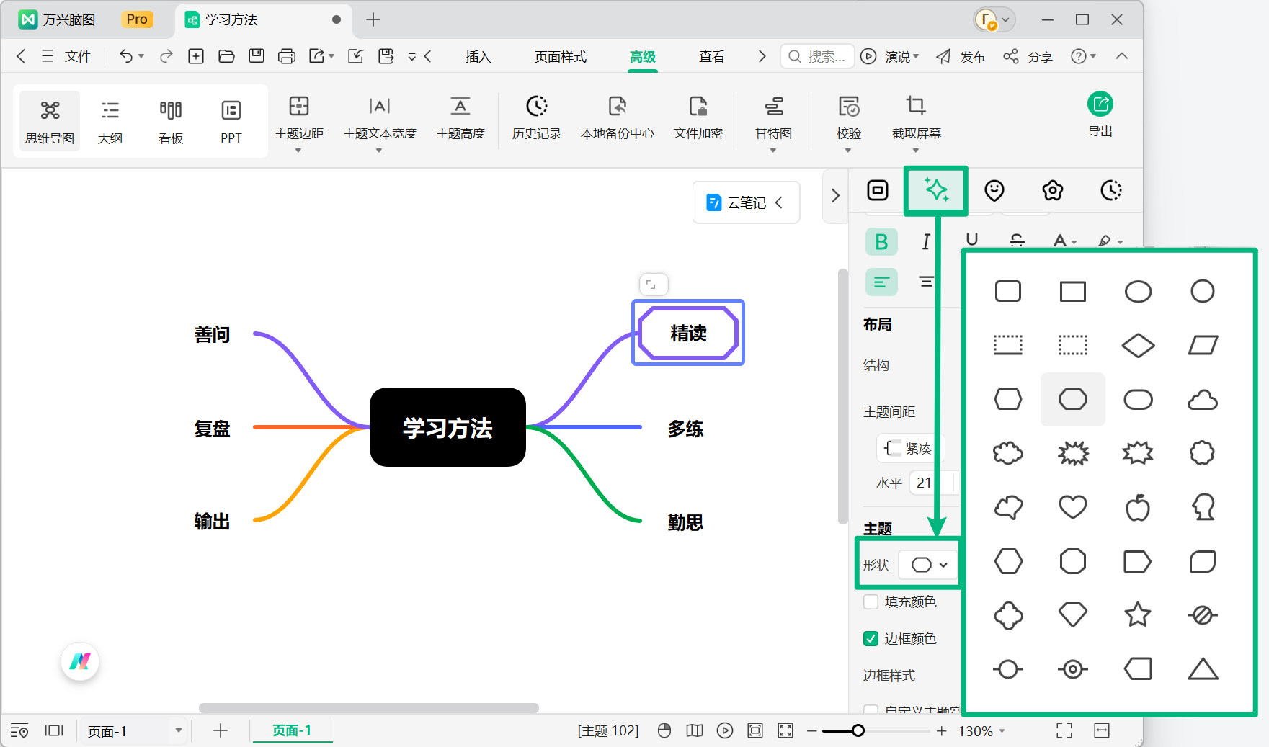The image size is (1269, 747).
Task: Toggle Underline formatting
Action: [971, 240]
